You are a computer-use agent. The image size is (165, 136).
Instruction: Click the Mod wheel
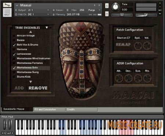pos(10,125)
